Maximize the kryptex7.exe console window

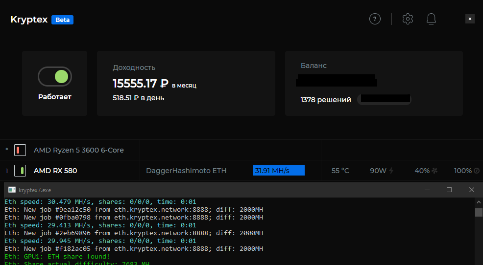[449, 190]
